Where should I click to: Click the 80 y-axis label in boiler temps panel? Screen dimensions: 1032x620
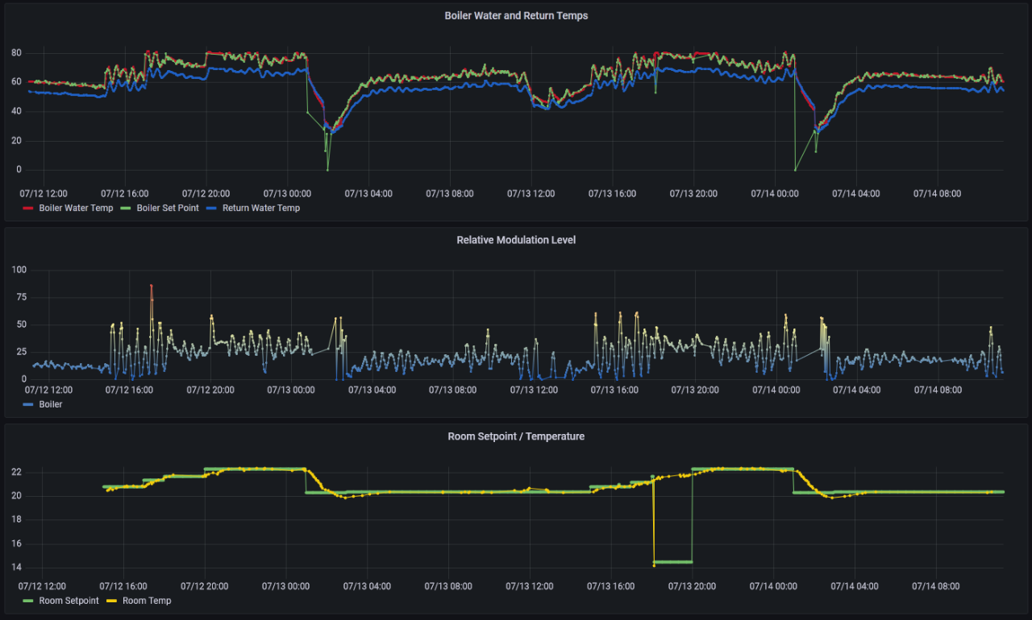(x=16, y=53)
